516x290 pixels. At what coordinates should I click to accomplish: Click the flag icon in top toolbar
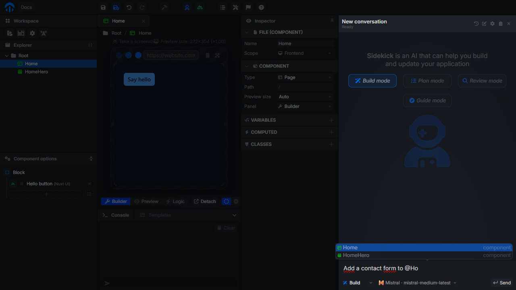click(248, 7)
